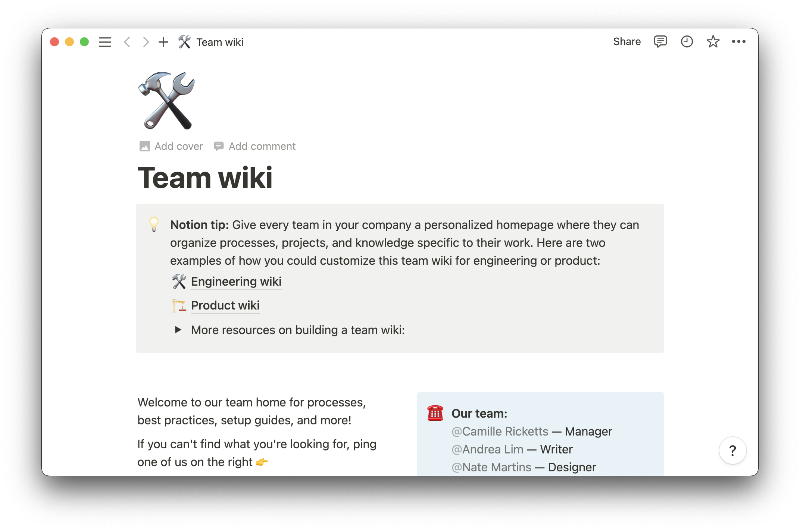Click @Andrea Lim mention link
This screenshot has width=800, height=531.
486,449
